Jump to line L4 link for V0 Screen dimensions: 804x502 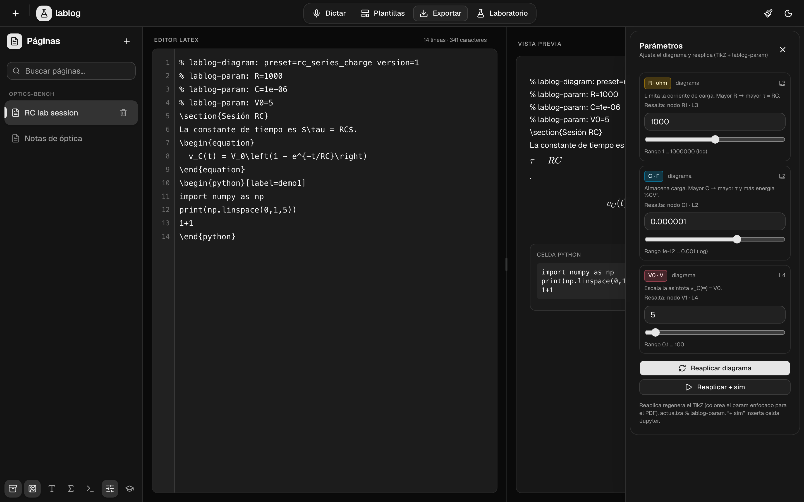coord(782,275)
